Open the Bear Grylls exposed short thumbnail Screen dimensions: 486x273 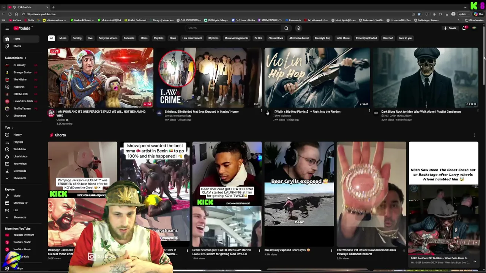299,194
